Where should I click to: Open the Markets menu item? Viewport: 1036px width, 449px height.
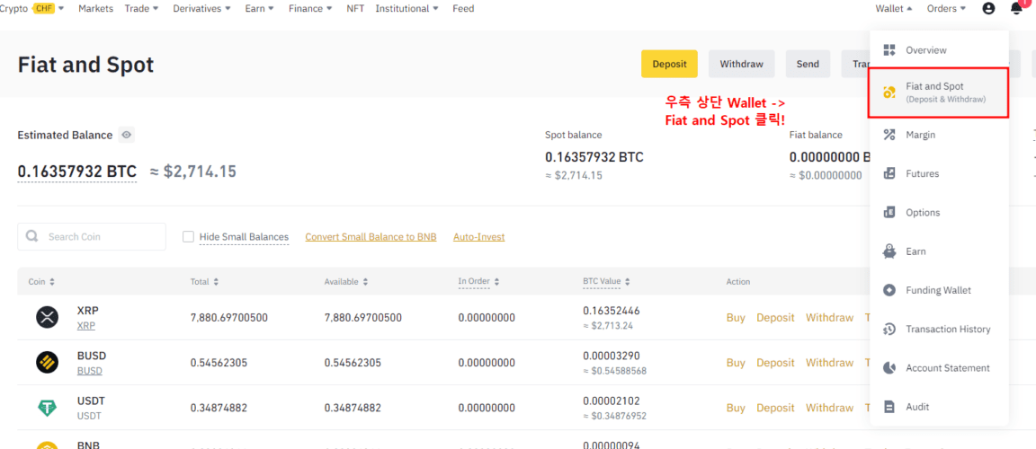96,9
